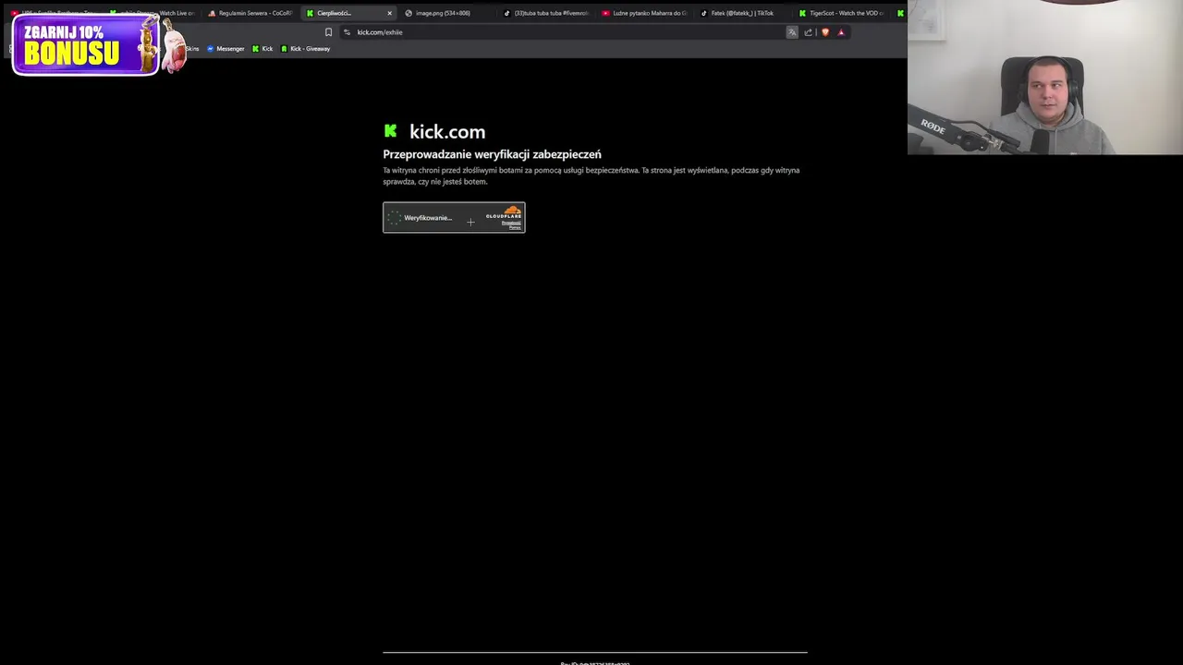Click the share page icon

(x=808, y=32)
